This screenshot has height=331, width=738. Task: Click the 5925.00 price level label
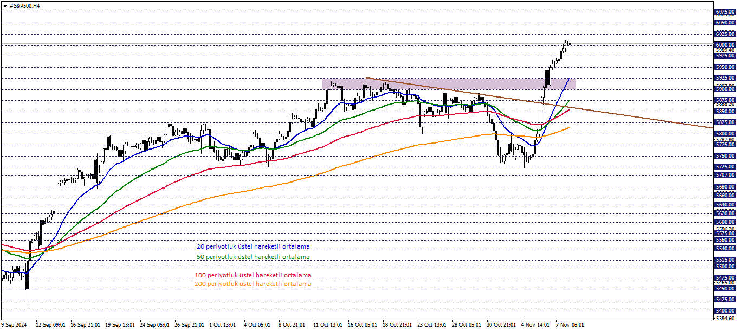pos(725,77)
